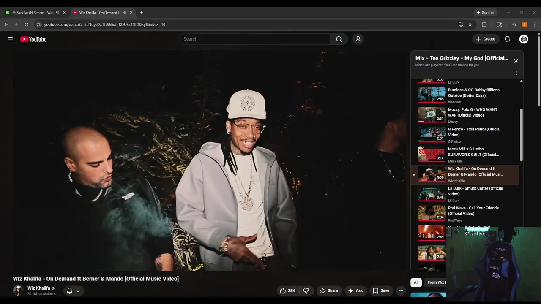
Task: Open Smurk Carter thumbnail 3:46
Action: click(x=432, y=194)
